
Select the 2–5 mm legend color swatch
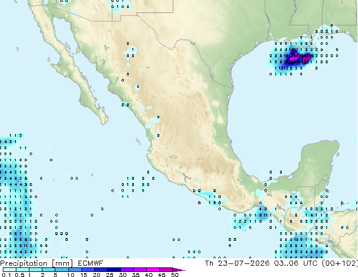click(x=49, y=270)
